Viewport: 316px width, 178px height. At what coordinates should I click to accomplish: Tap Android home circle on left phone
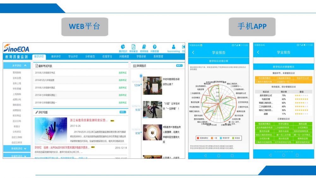(218, 156)
